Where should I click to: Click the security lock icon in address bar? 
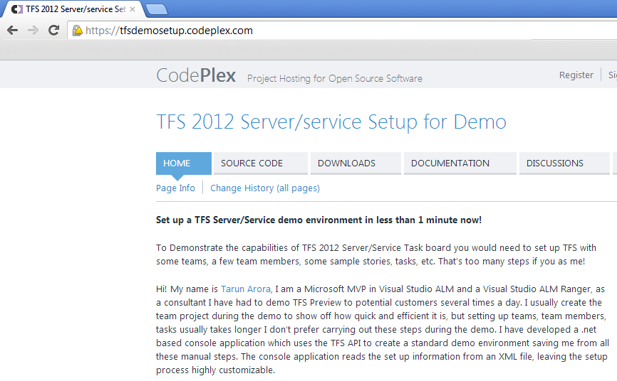(77, 31)
